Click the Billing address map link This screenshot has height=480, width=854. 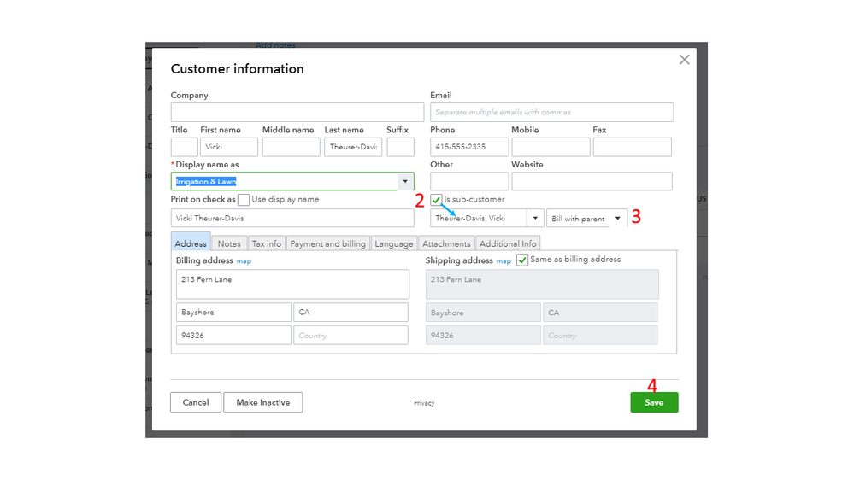[244, 261]
